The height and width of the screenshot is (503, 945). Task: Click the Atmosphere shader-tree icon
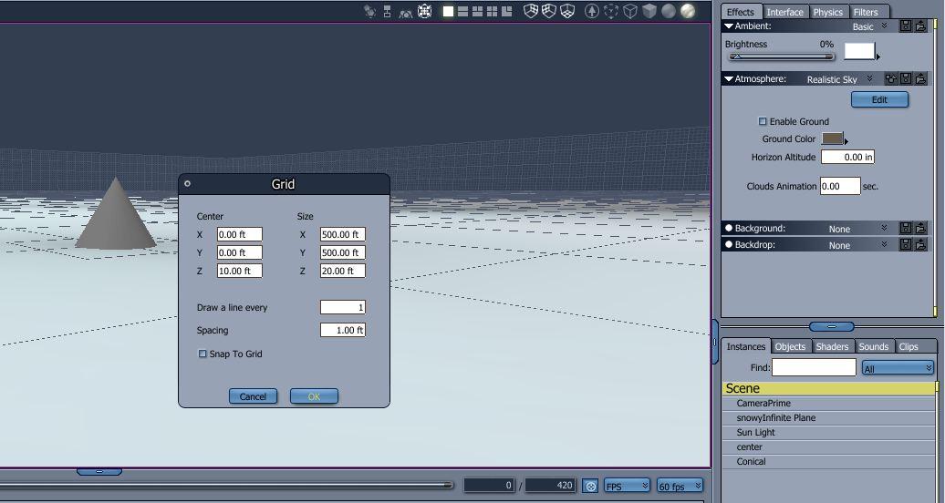[891, 78]
